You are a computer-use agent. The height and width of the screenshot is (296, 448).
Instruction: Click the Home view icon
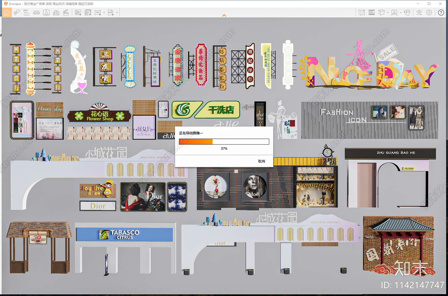click(x=7, y=13)
